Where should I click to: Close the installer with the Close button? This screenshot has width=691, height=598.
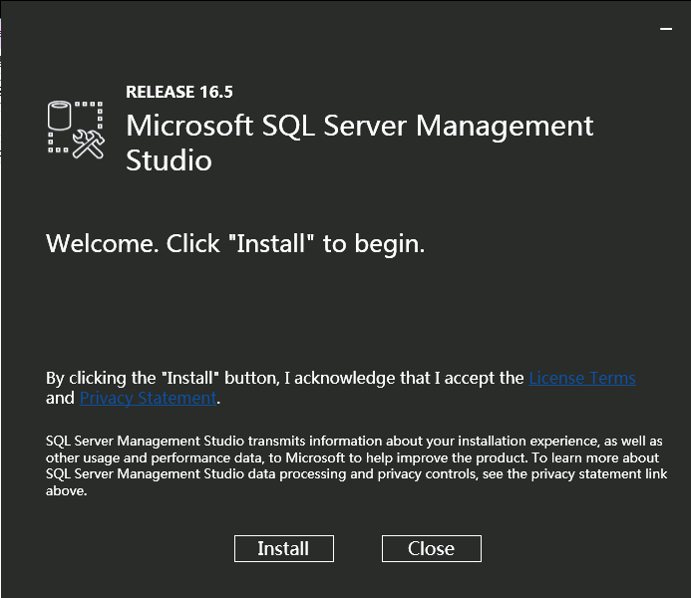click(x=432, y=548)
